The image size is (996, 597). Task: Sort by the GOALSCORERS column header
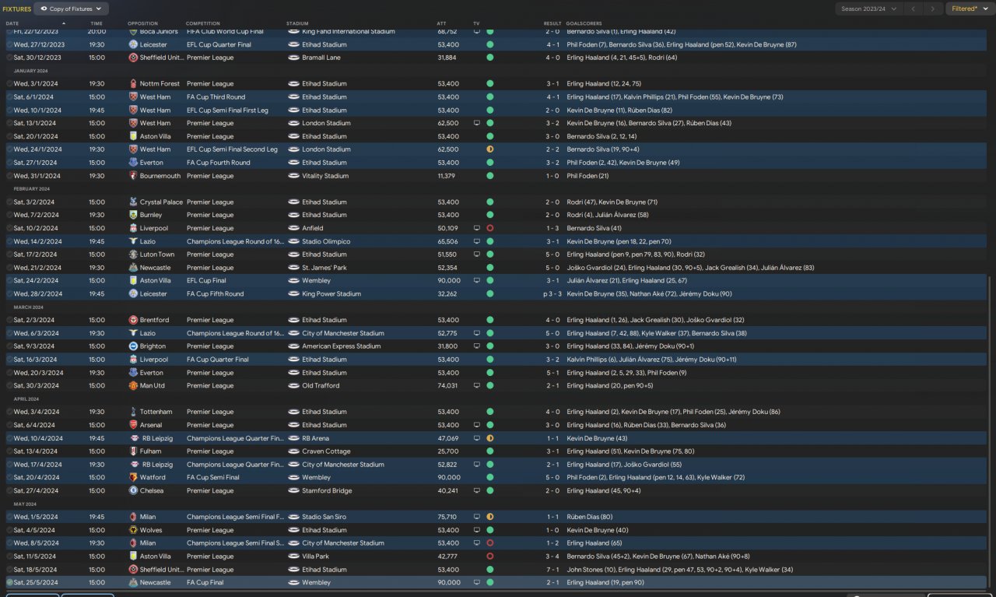tap(584, 23)
